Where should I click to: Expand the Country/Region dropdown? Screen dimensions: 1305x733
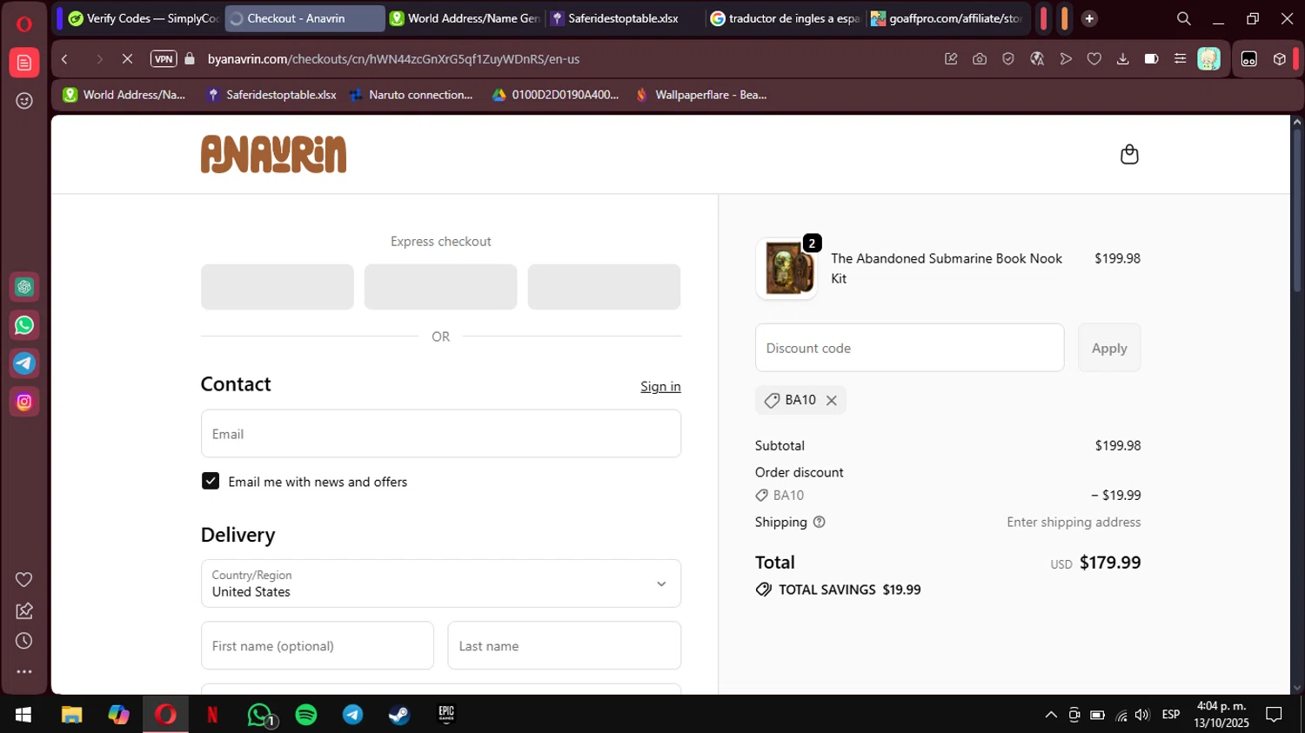441,583
